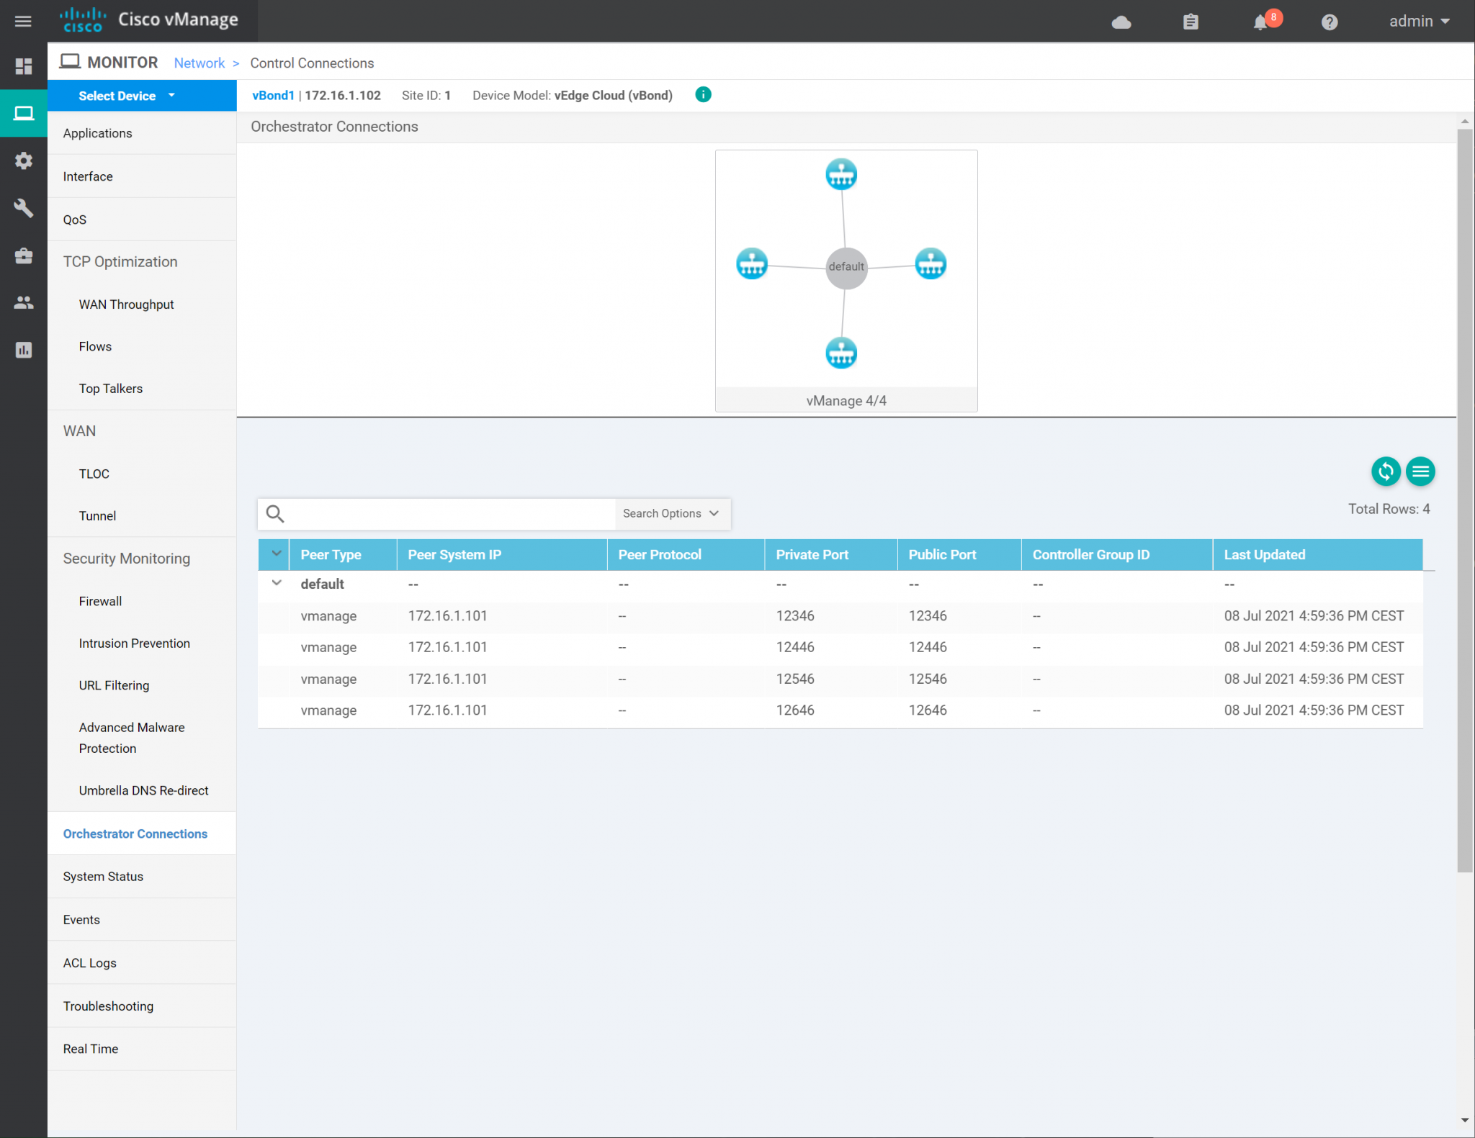This screenshot has width=1475, height=1138.
Task: Open the Tools wrench icon
Action: (24, 208)
